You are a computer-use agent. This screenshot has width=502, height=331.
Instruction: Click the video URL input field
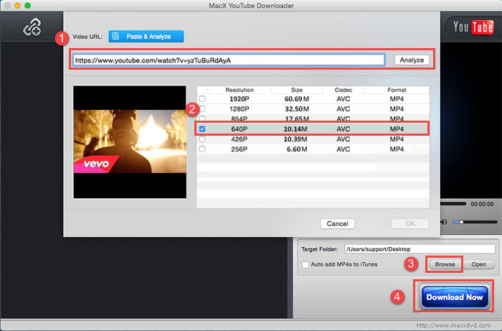(229, 60)
